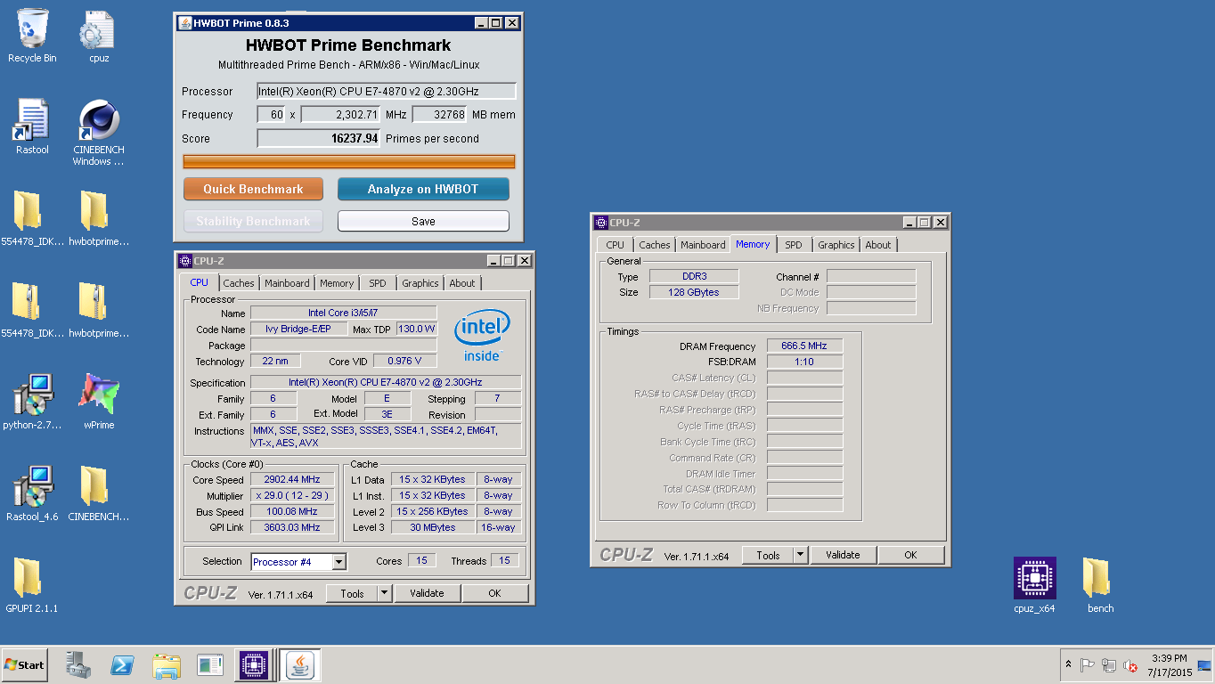Open Tools dropdown arrow in left CPU-Z window
1215x684 pixels.
384,593
